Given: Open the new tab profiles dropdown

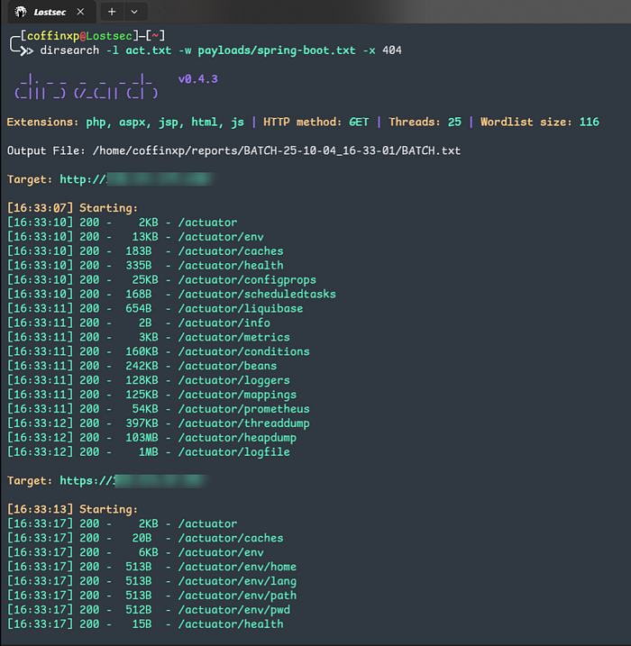Looking at the screenshot, I should [x=134, y=12].
